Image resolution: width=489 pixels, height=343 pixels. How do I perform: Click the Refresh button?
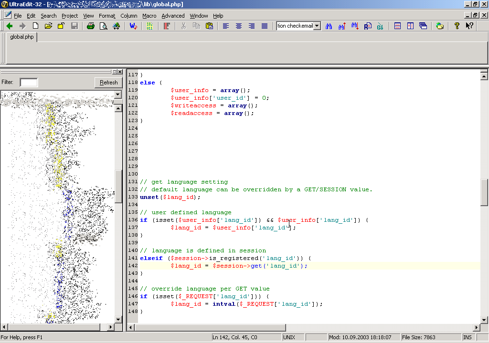[x=108, y=83]
